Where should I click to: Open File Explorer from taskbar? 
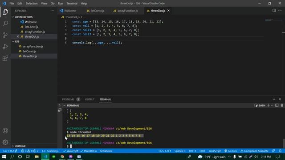click(37, 156)
